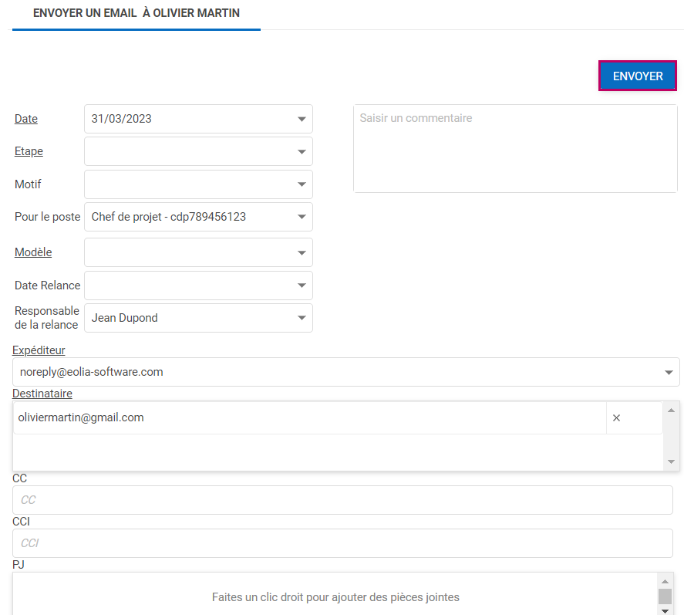Click the attachments drop area

[x=335, y=596]
